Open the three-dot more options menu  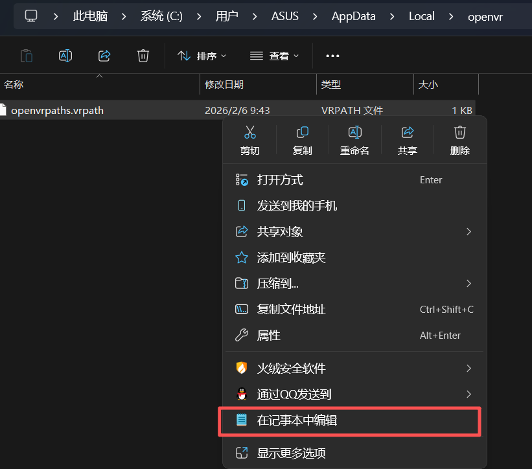[332, 56]
